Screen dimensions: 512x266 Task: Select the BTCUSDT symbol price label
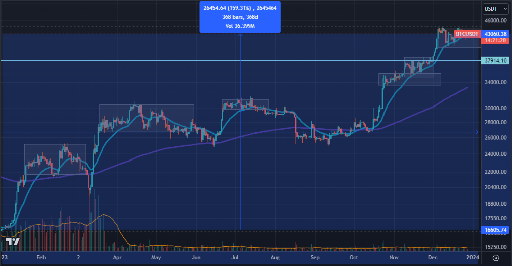[467, 34]
